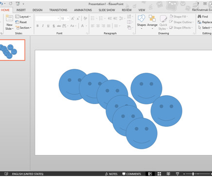Start slideshow from quick access toolbar
212x177 pixels.
click(18, 3)
